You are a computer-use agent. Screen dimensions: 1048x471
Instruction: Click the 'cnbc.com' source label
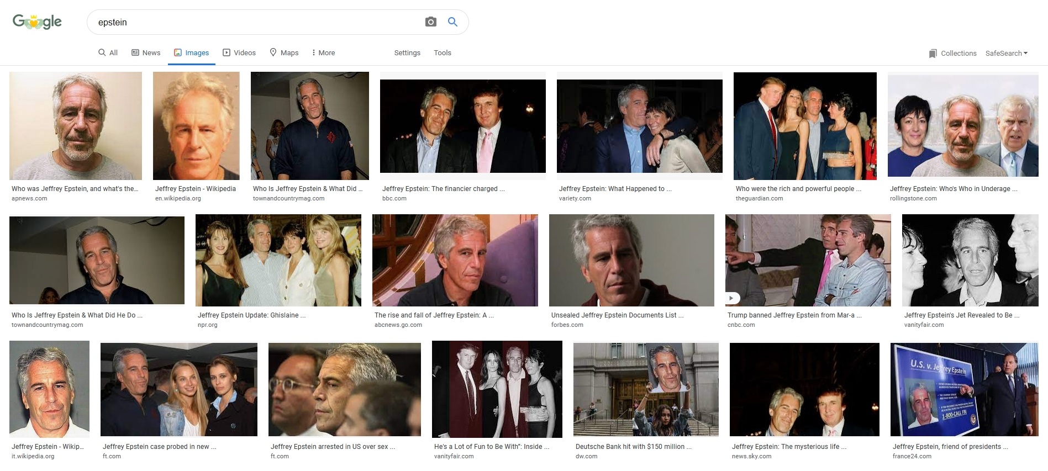coord(741,325)
